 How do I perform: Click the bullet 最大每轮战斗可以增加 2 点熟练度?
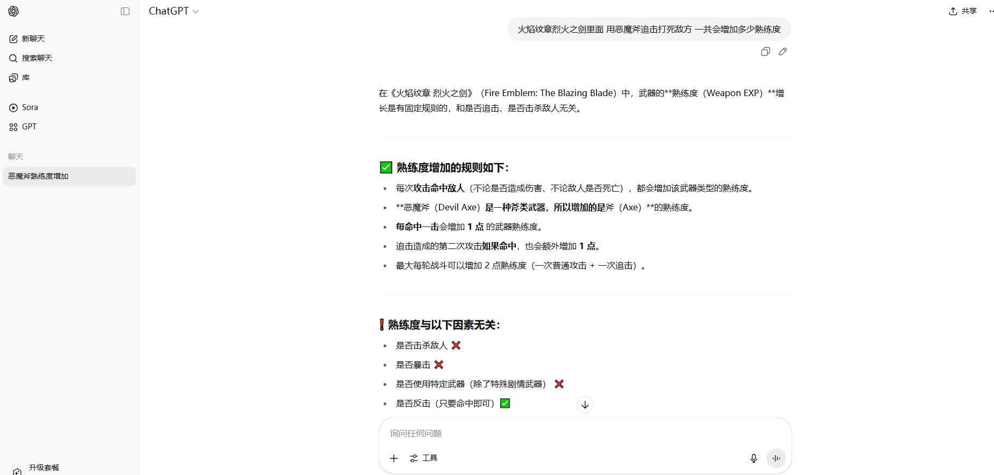coord(521,266)
